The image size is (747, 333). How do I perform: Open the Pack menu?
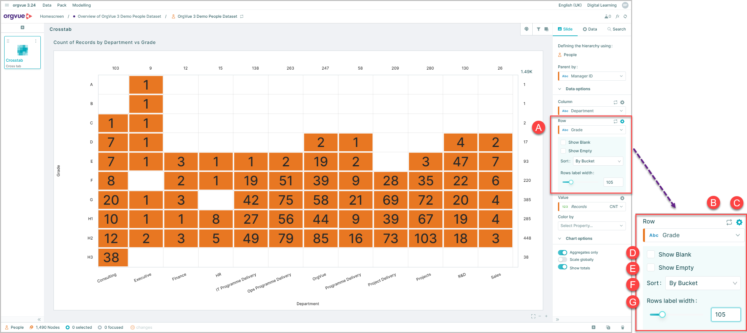pyautogui.click(x=62, y=5)
